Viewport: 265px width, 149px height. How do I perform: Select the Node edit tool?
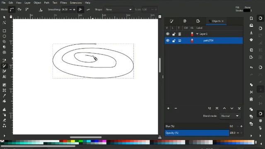tap(4, 23)
